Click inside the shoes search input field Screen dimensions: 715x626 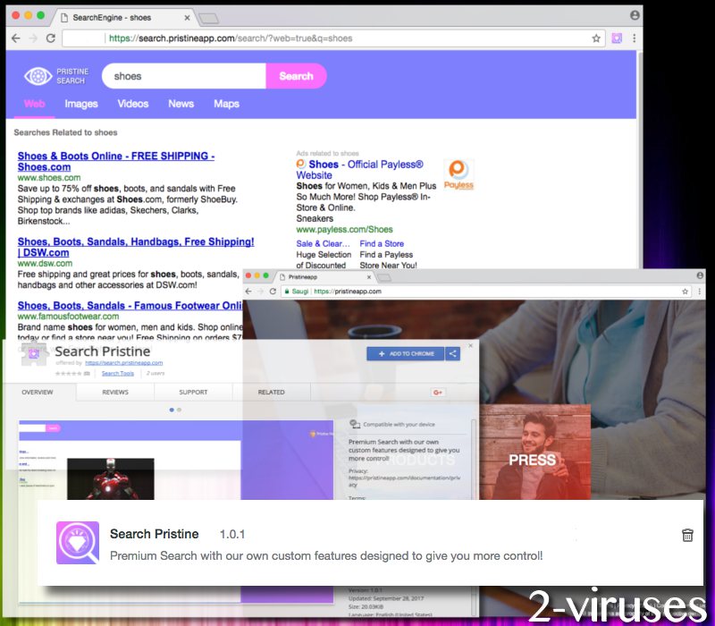click(x=179, y=76)
